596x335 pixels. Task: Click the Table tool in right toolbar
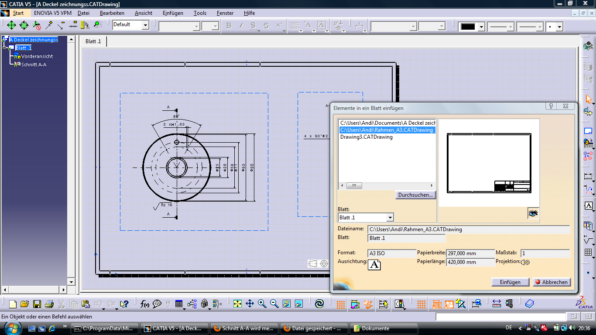(x=589, y=253)
